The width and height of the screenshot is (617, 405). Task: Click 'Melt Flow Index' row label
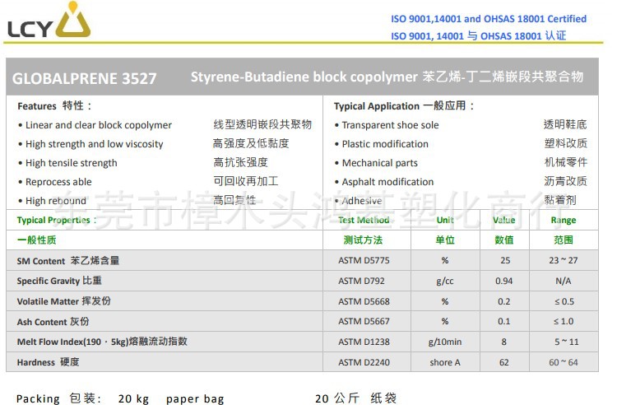[x=102, y=342]
